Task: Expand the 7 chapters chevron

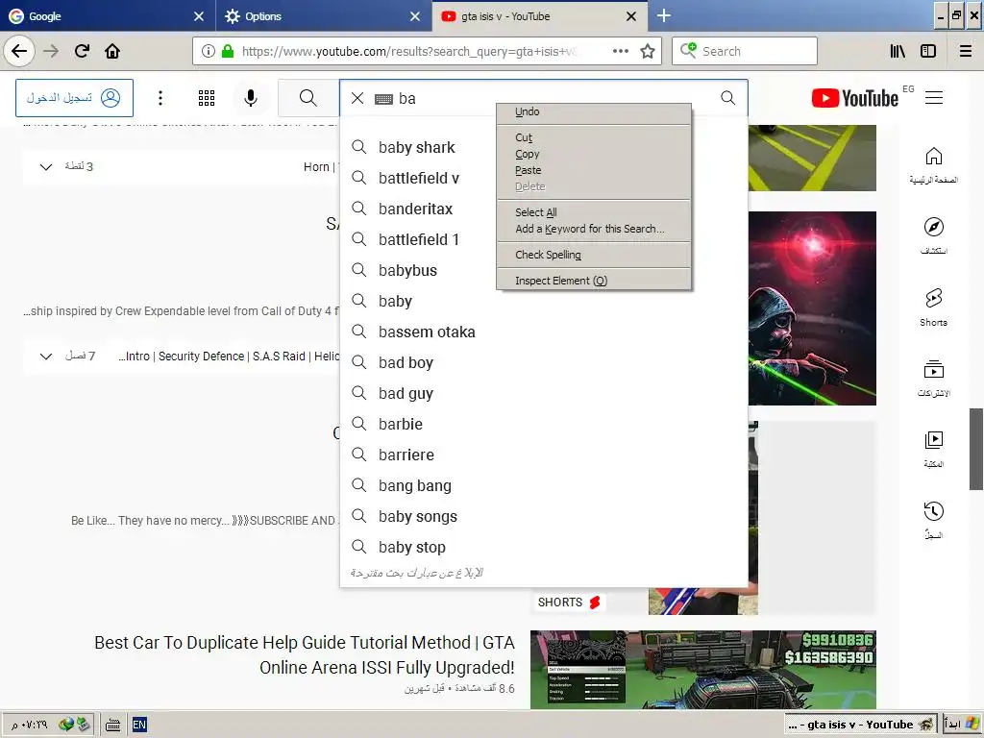Action: pyautogui.click(x=46, y=357)
